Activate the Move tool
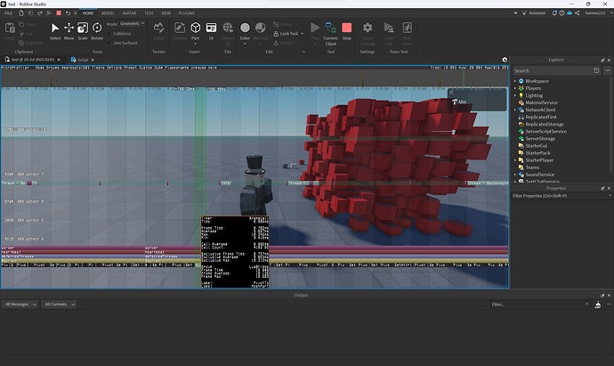 69,31
